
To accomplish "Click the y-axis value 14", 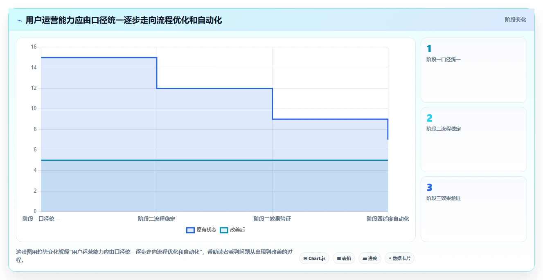I will pyautogui.click(x=34, y=67).
